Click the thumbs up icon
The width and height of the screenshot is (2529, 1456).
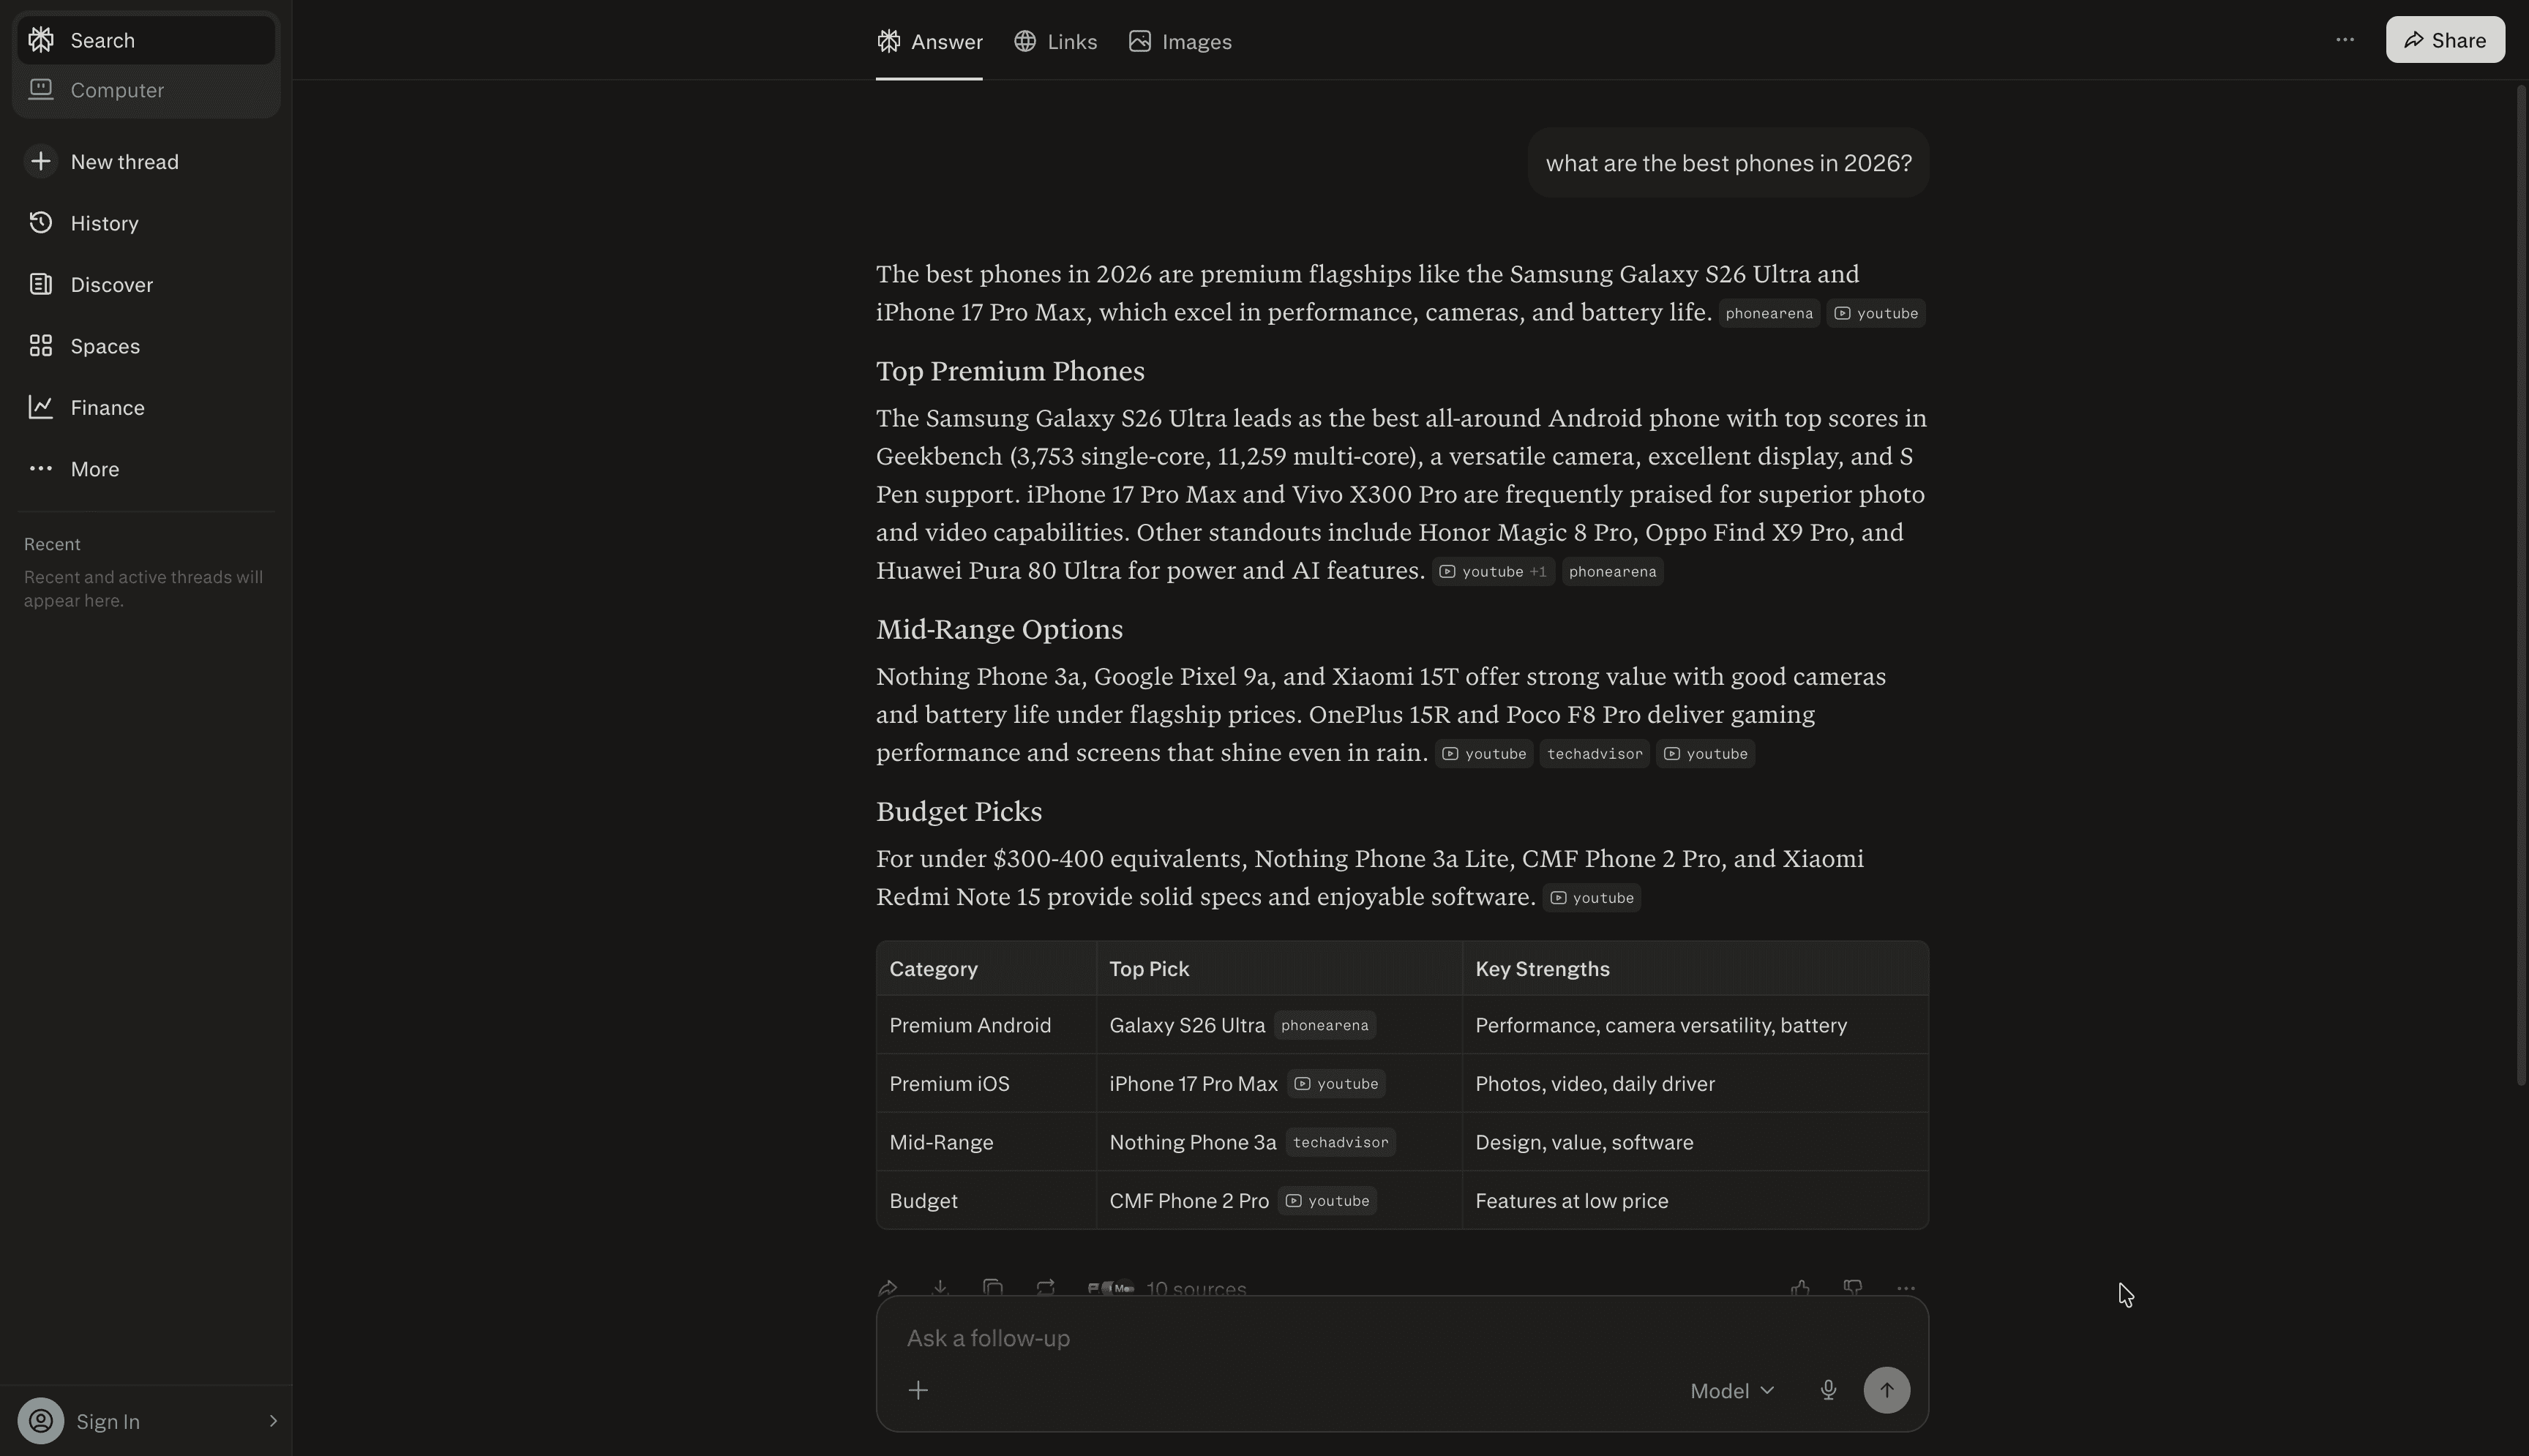point(1800,1288)
